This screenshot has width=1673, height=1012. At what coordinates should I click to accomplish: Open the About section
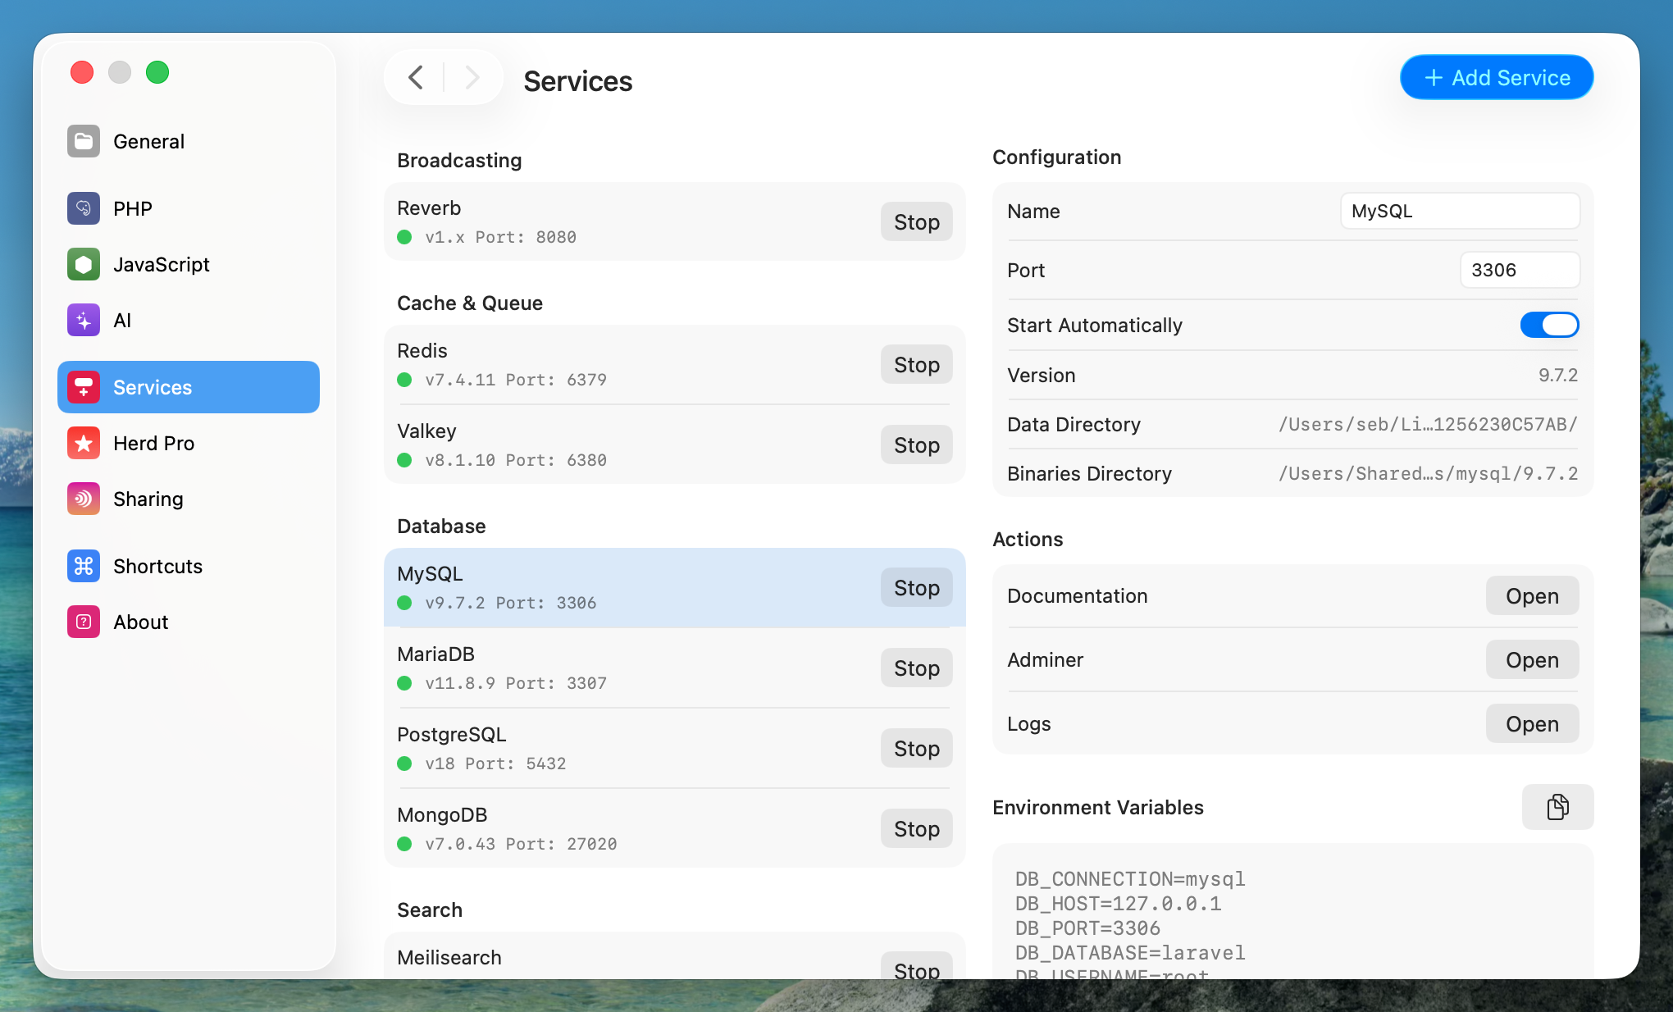click(189, 622)
